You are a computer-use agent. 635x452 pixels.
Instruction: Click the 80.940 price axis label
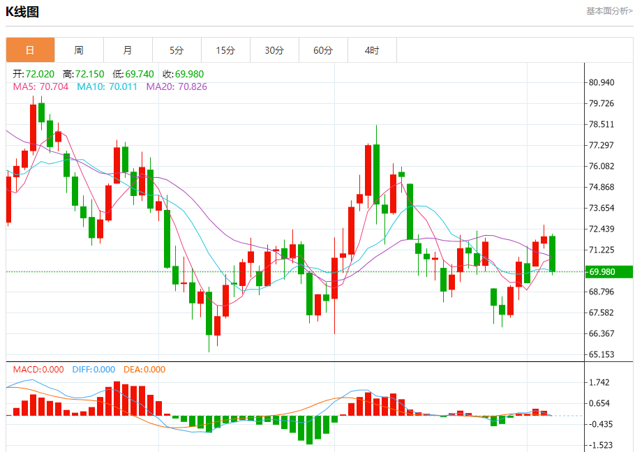pos(601,82)
